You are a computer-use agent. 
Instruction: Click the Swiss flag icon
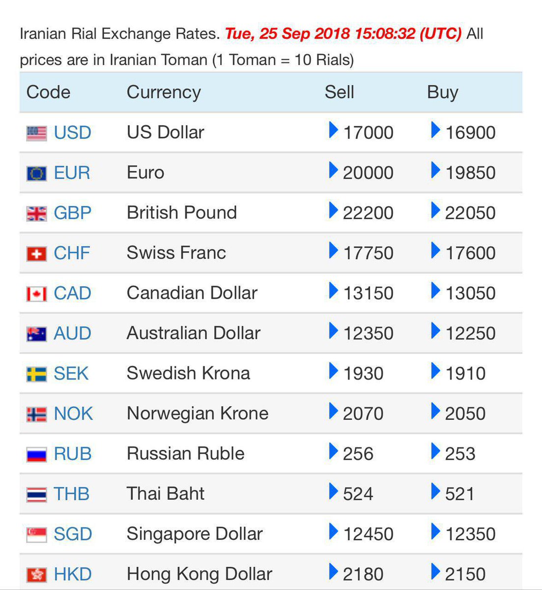coord(36,254)
